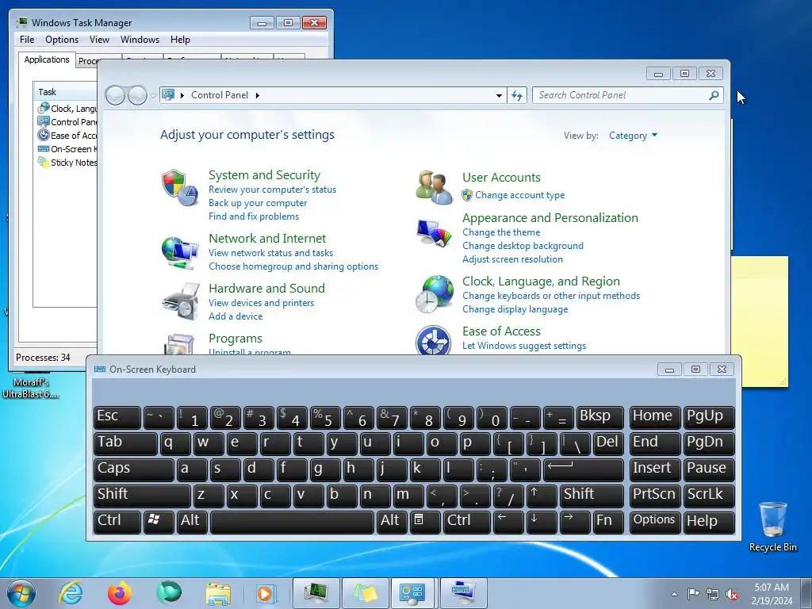Open recent pages arrow beside navigation buttons

pos(153,96)
